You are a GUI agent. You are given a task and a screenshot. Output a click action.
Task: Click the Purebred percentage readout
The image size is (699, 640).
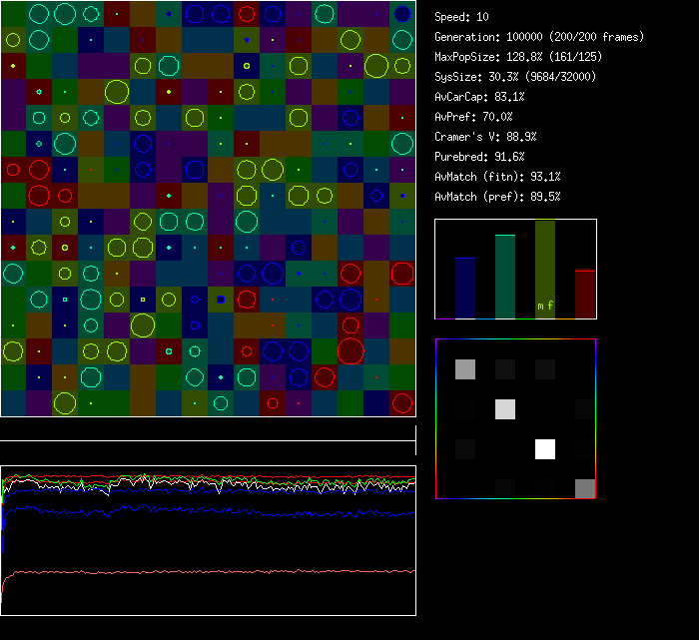tap(479, 157)
